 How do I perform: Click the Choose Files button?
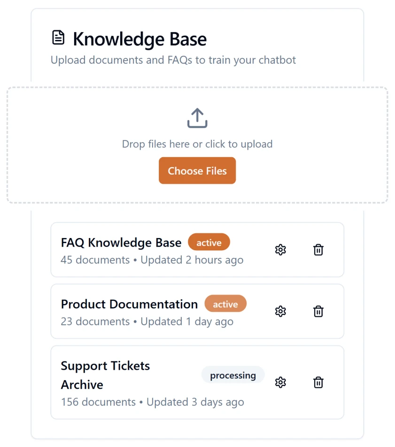pyautogui.click(x=197, y=170)
